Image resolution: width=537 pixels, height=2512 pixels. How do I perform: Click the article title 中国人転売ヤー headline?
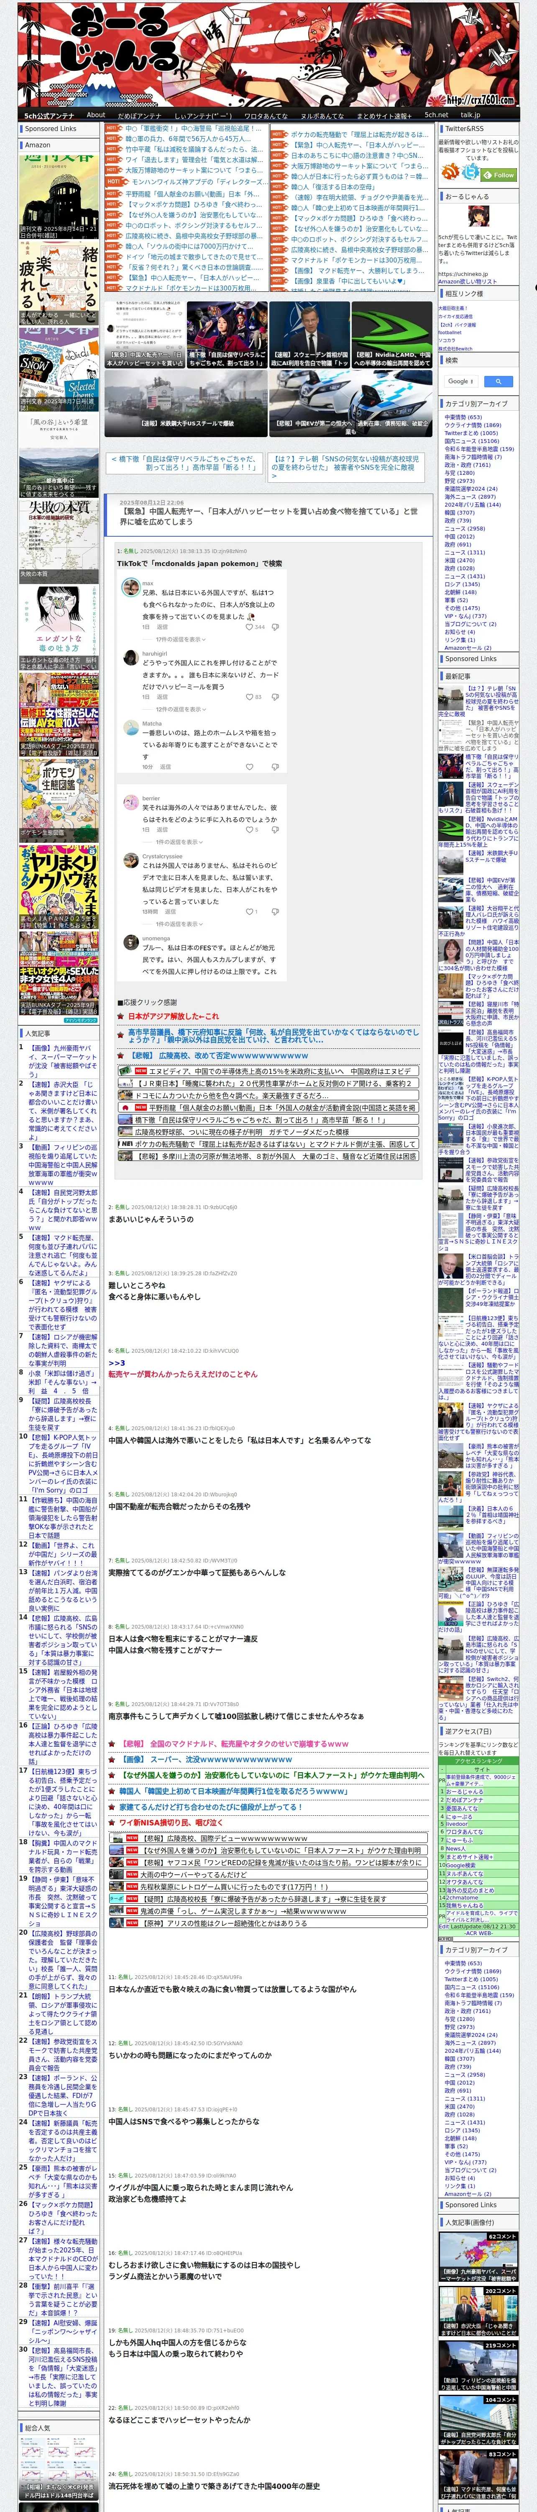point(269,516)
